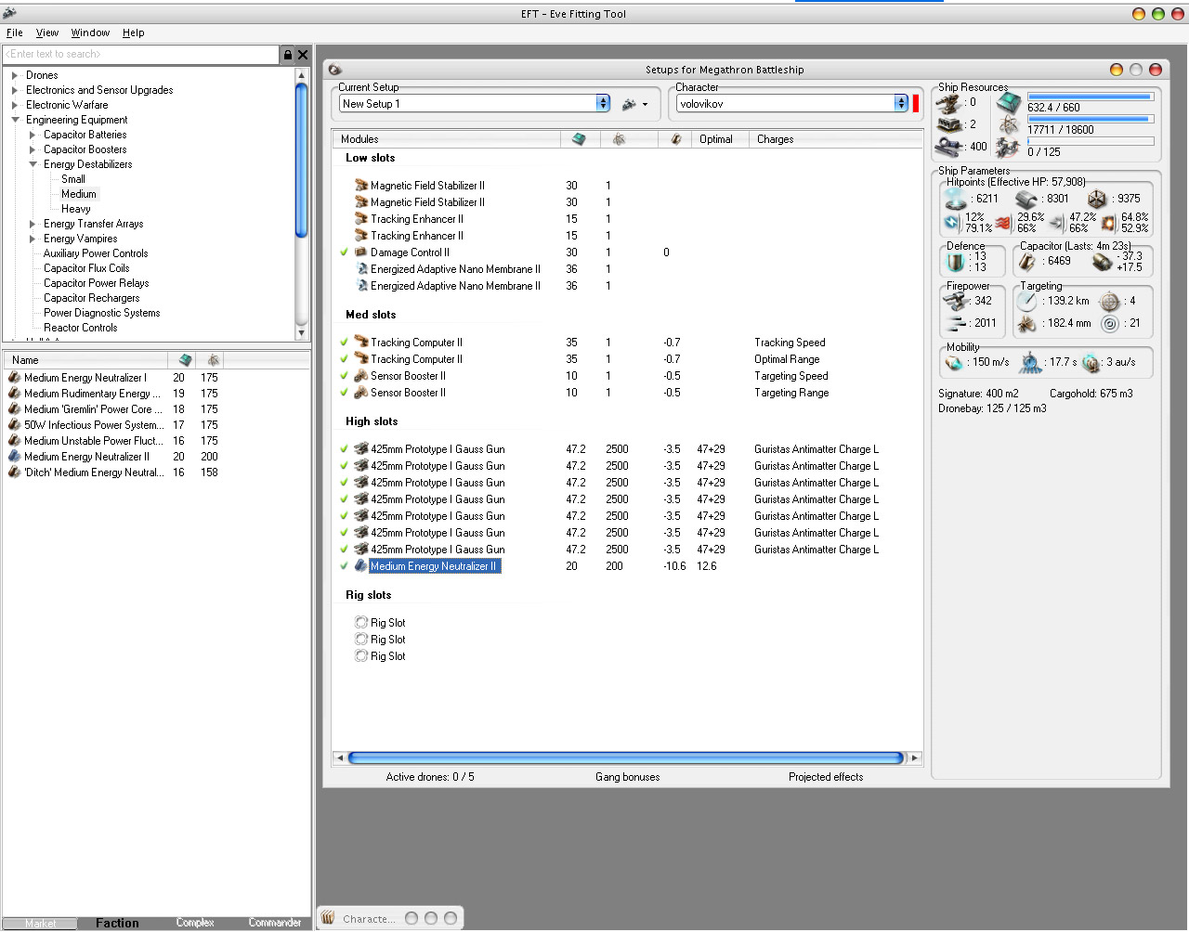Click the powergrid column icon in Modules header

pos(619,139)
